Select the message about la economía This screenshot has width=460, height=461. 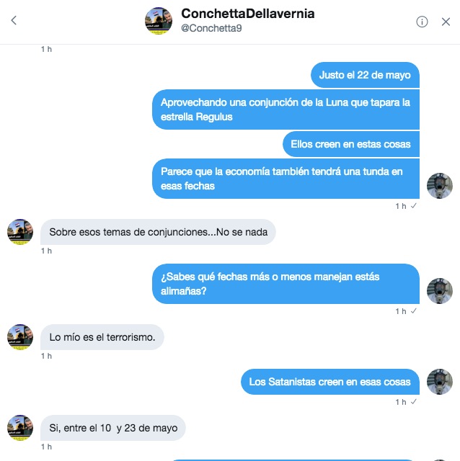pyautogui.click(x=286, y=179)
